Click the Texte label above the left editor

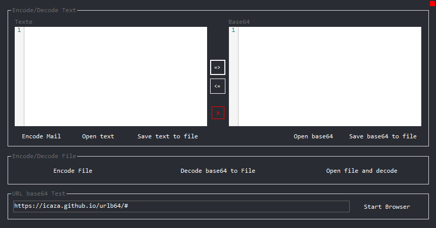coord(23,22)
